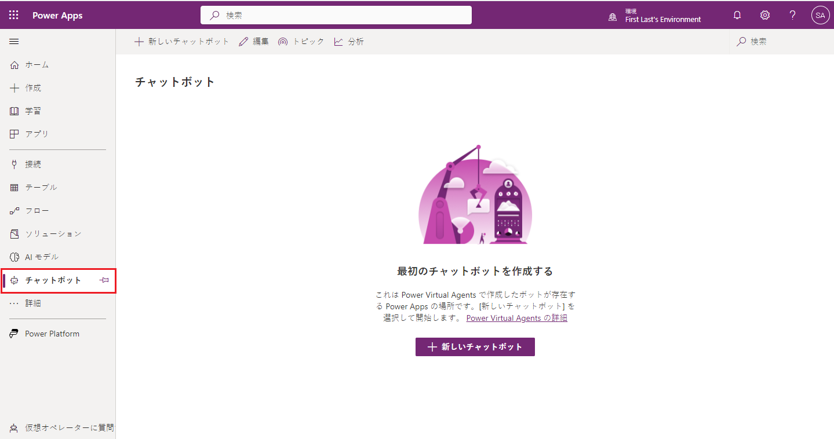Screen dimensions: 834x439
Task: Click the 作成 plus icon in sidebar
Action: pyautogui.click(x=15, y=88)
